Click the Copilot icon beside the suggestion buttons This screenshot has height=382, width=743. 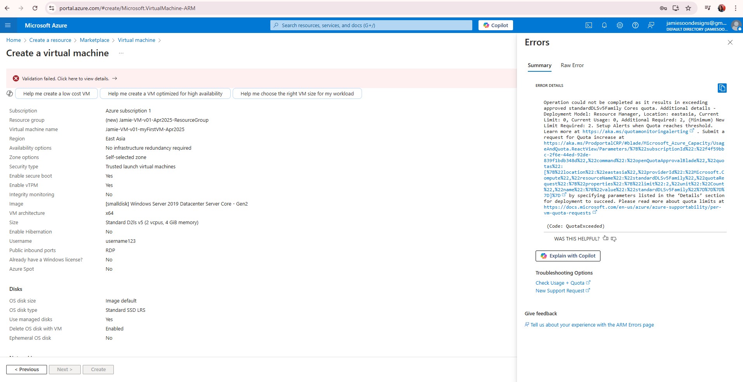[10, 93]
